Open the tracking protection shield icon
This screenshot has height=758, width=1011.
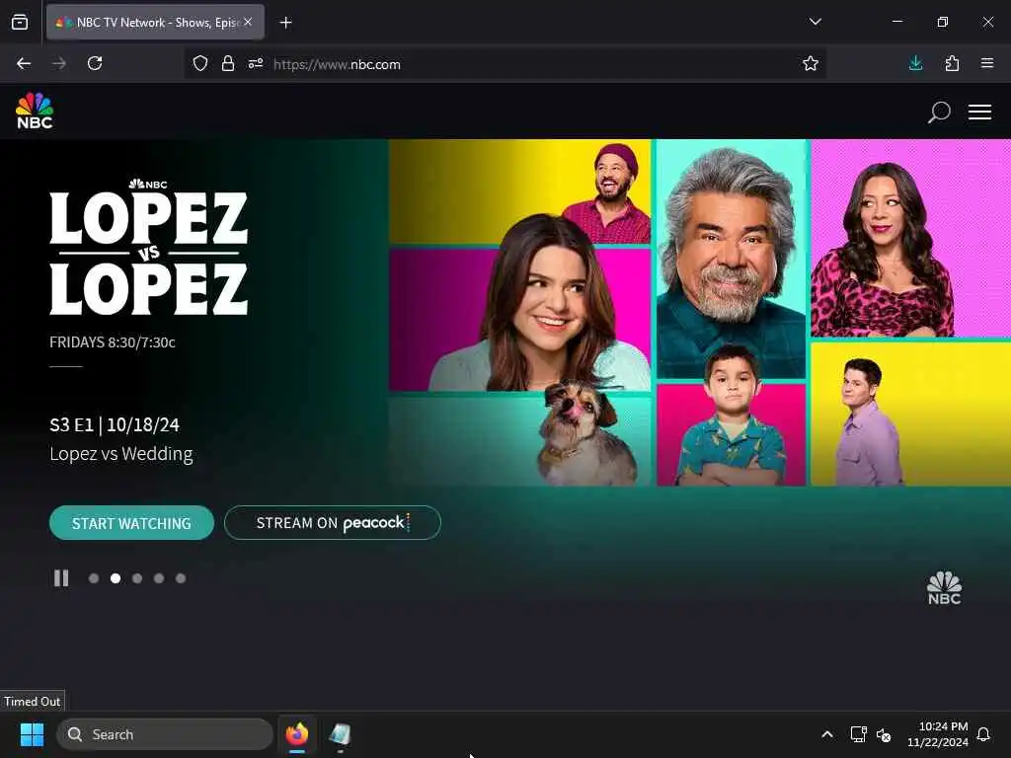pyautogui.click(x=200, y=64)
